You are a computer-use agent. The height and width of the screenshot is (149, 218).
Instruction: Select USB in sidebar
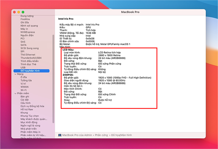tap(23, 67)
